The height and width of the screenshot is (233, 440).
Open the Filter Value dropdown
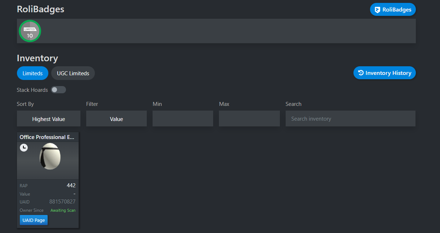[116, 118]
